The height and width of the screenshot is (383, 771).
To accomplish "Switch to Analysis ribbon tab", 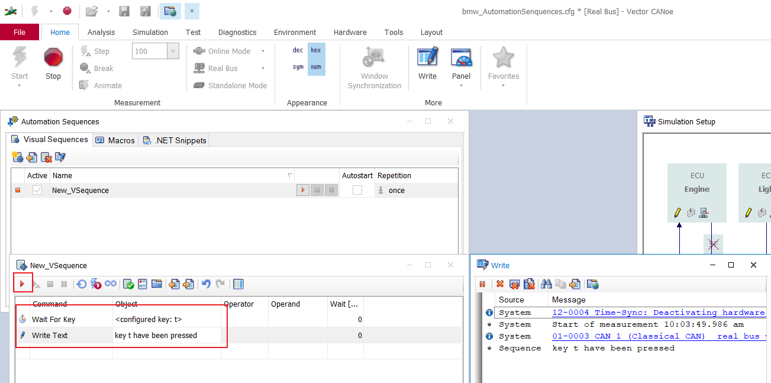I will pyautogui.click(x=101, y=32).
